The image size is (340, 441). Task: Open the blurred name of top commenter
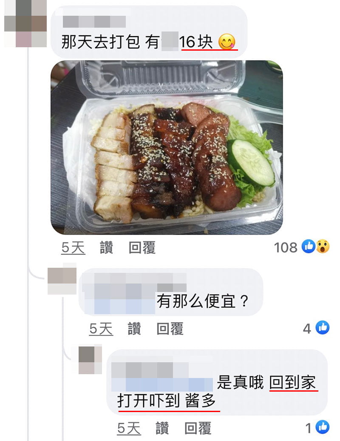tap(94, 22)
